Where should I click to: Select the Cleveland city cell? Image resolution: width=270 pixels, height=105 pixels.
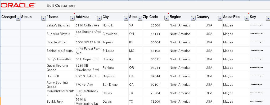pos(115,34)
